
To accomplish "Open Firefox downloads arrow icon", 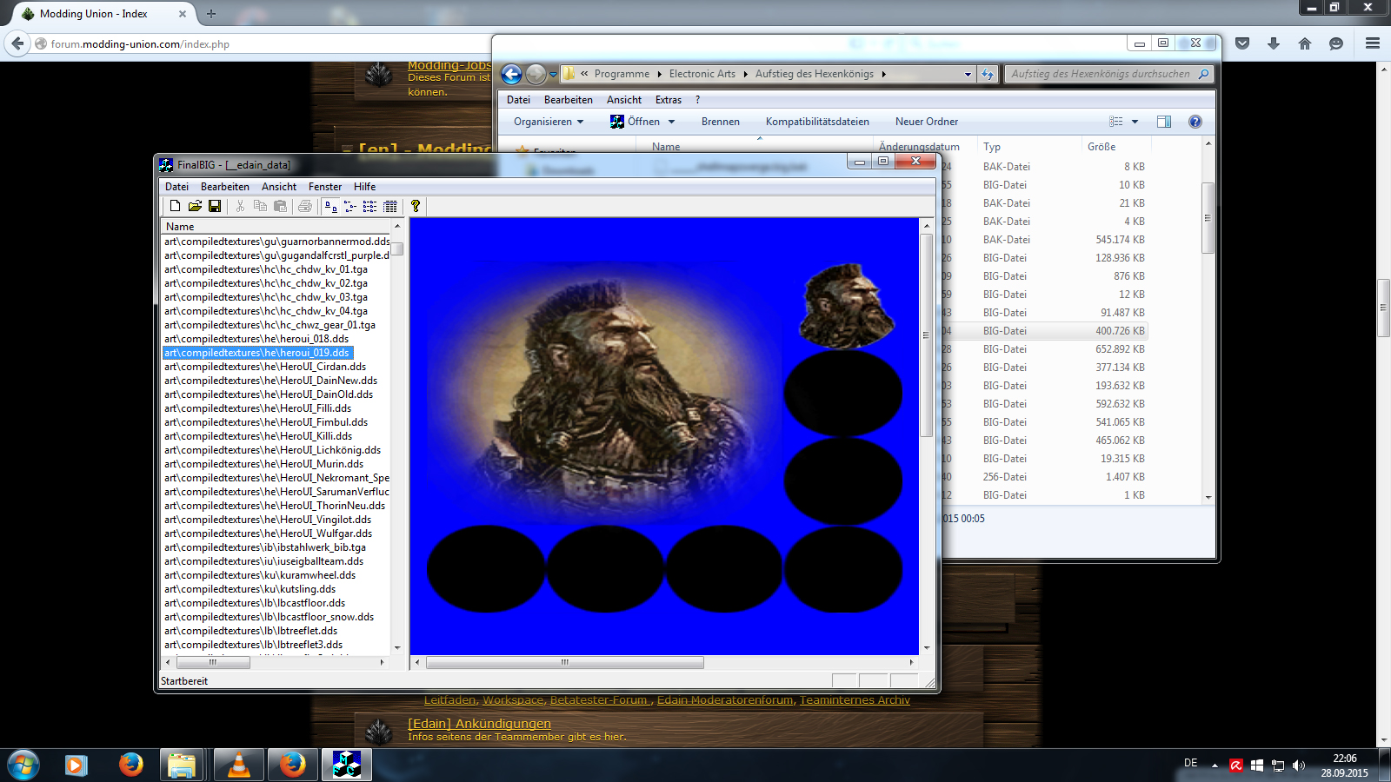I will [1274, 43].
